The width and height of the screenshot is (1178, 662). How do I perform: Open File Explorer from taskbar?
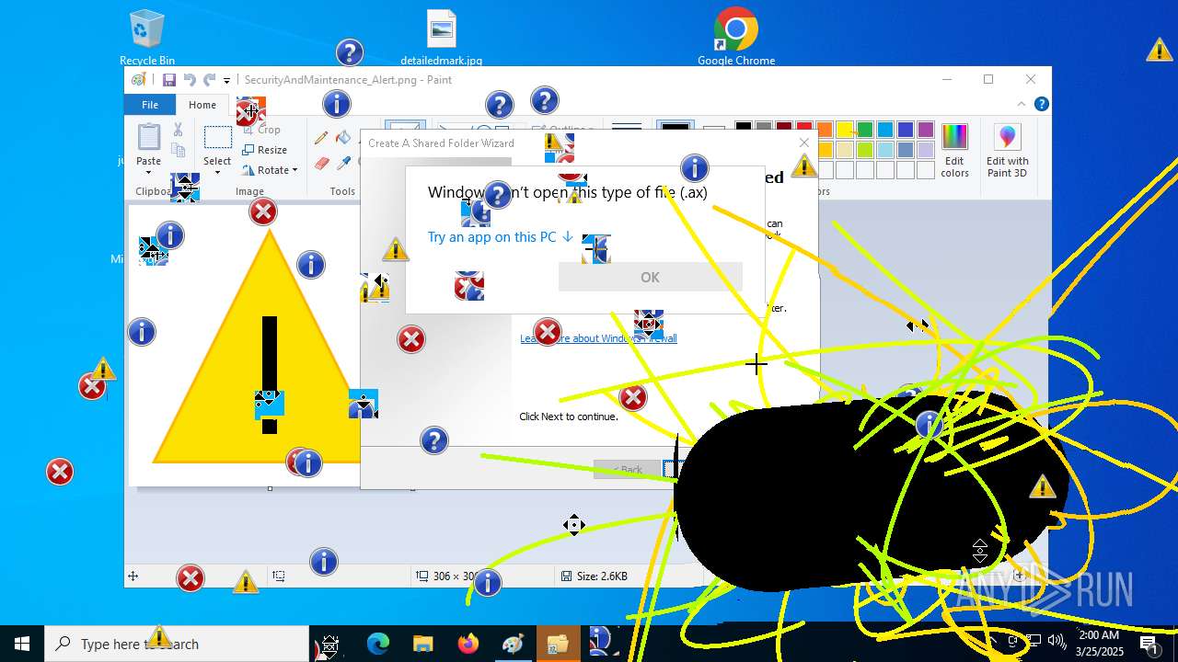coord(422,644)
